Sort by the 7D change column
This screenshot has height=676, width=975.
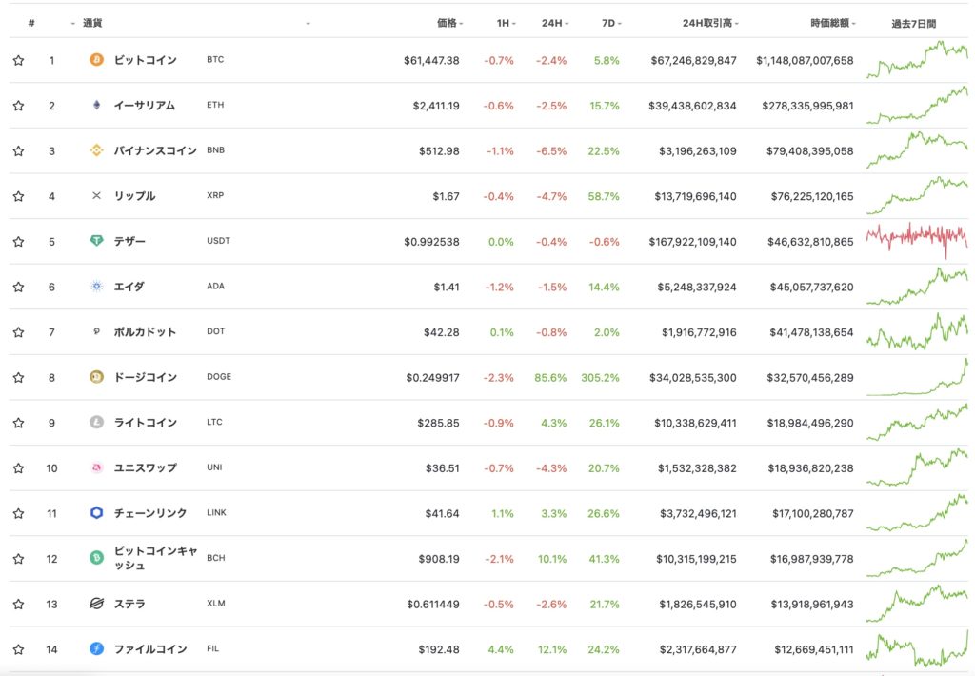point(610,23)
